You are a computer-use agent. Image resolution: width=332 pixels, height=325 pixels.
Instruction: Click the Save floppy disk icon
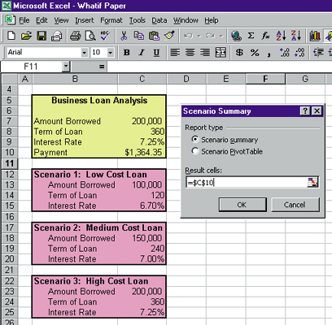point(41,36)
